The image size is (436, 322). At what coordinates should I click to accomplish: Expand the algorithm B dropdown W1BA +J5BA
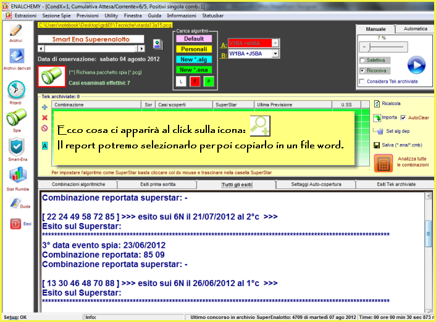point(275,53)
